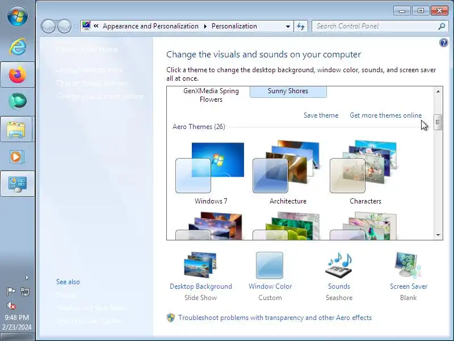The width and height of the screenshot is (454, 341).
Task: Open Troubleshoot problems with transparency link
Action: click(x=275, y=318)
